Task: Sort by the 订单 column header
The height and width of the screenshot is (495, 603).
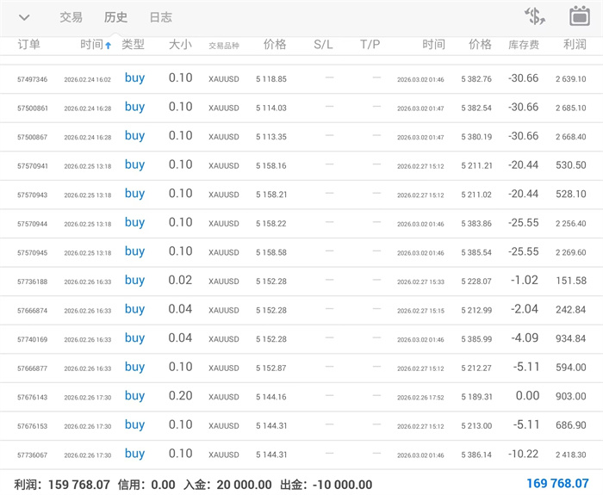Action: click(x=28, y=45)
